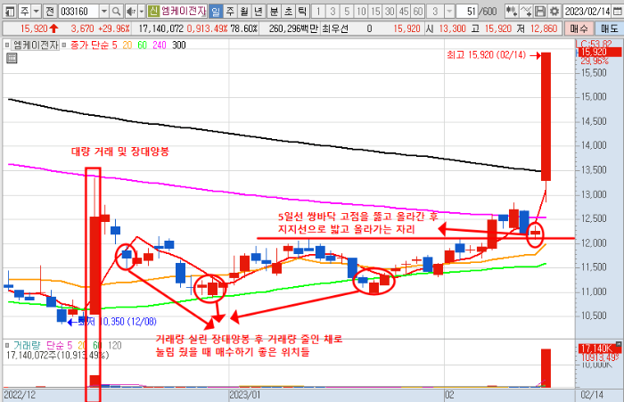The image size is (624, 402).
Task: Click the 2022/12 time axis label
Action: [x=20, y=395]
